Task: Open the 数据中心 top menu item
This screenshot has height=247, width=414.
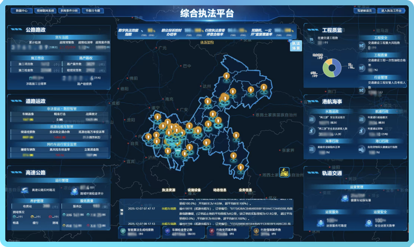Action: pos(22,10)
